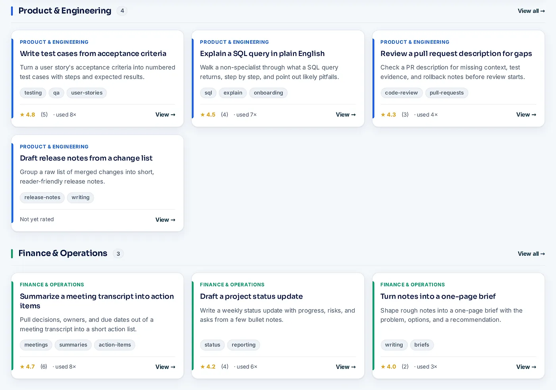The width and height of the screenshot is (556, 390).
Task: Click the title 'Draft a project status update'
Action: pyautogui.click(x=251, y=297)
